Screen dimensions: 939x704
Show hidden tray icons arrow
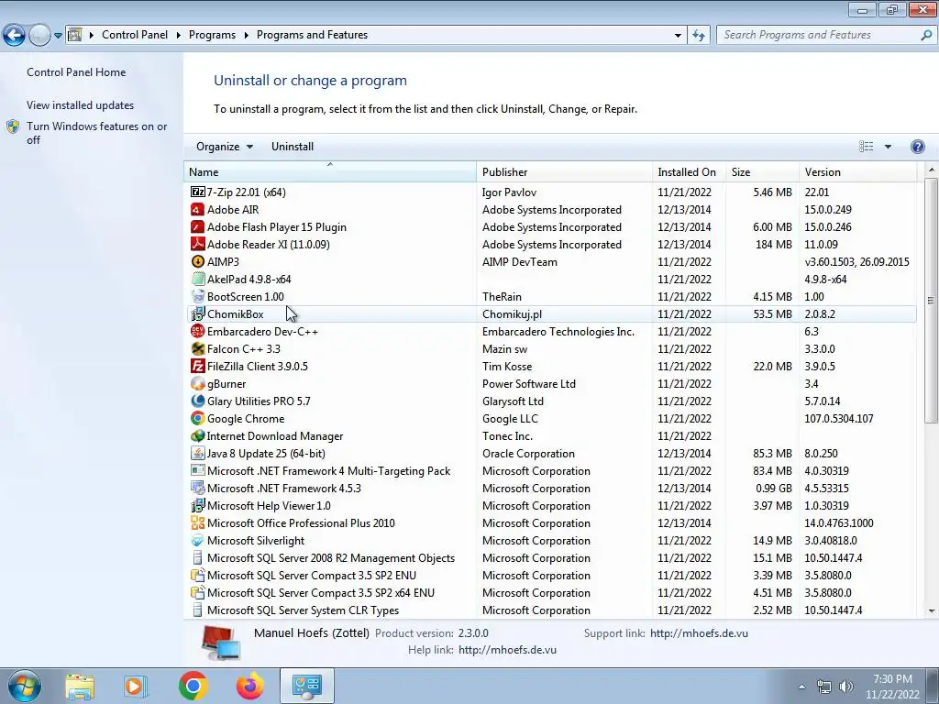[x=801, y=687]
